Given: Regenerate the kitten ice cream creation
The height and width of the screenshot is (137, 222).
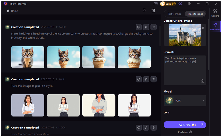Looking at the screenshot, I should tap(146, 27).
